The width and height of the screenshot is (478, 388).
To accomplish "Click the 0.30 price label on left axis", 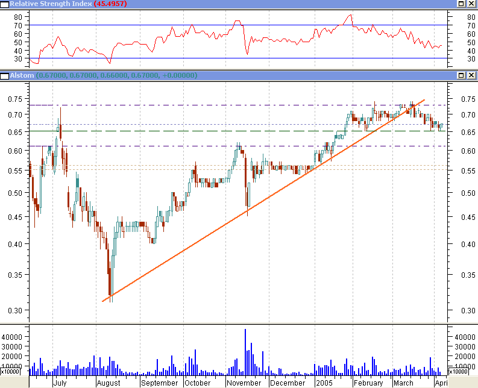I will click(x=15, y=310).
